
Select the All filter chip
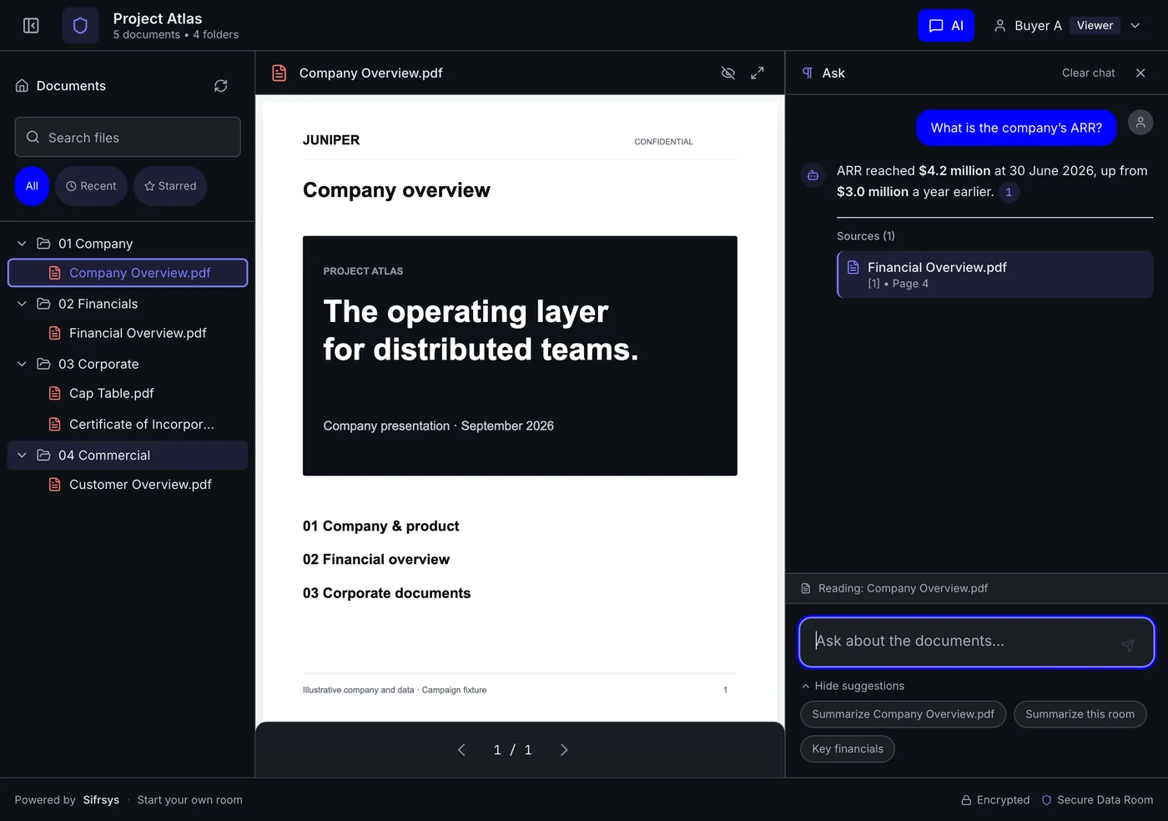click(32, 186)
